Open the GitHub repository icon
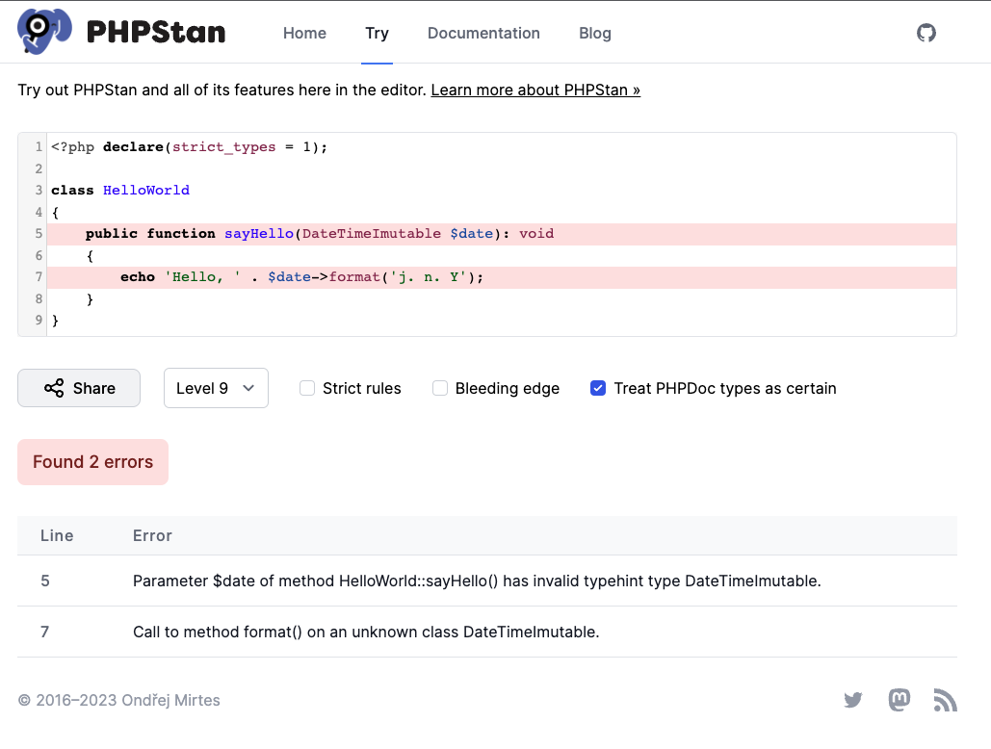 click(x=926, y=33)
